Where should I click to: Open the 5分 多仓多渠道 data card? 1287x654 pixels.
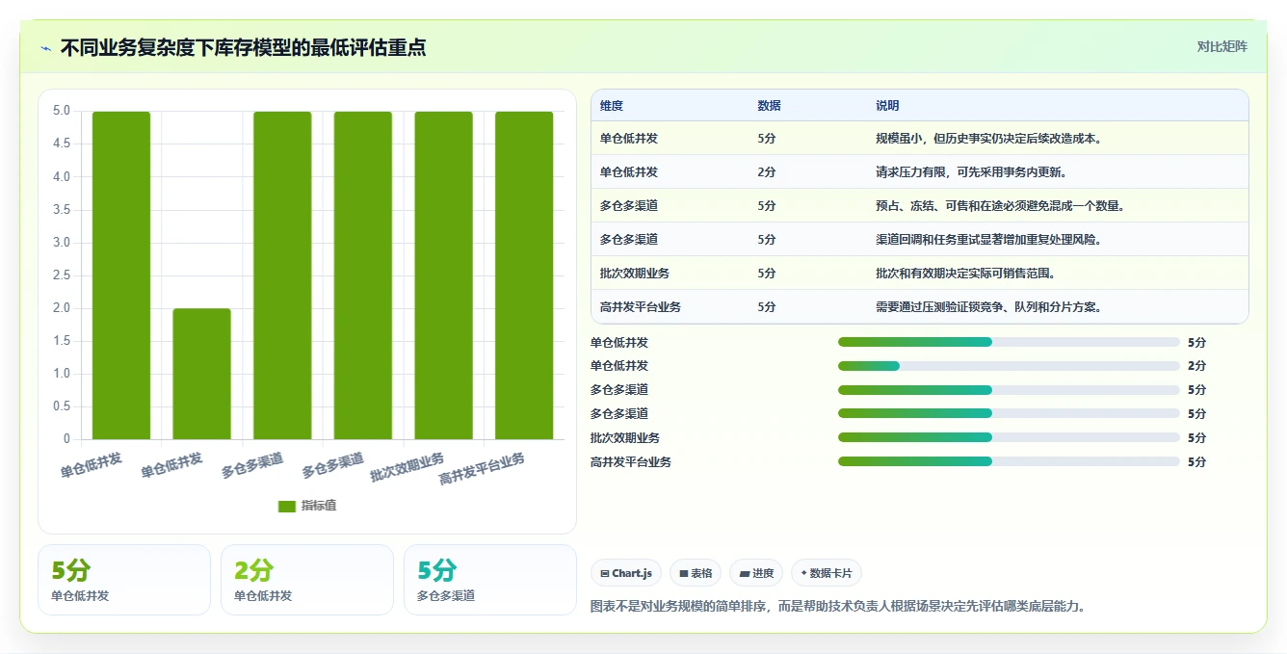(x=490, y=580)
